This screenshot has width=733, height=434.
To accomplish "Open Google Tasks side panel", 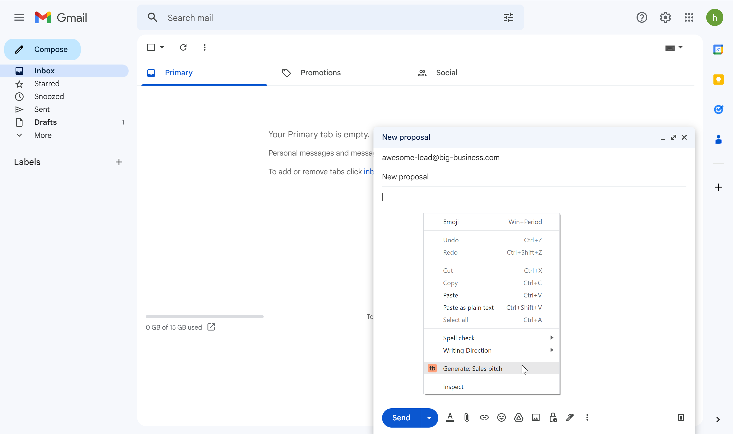I will click(x=718, y=110).
